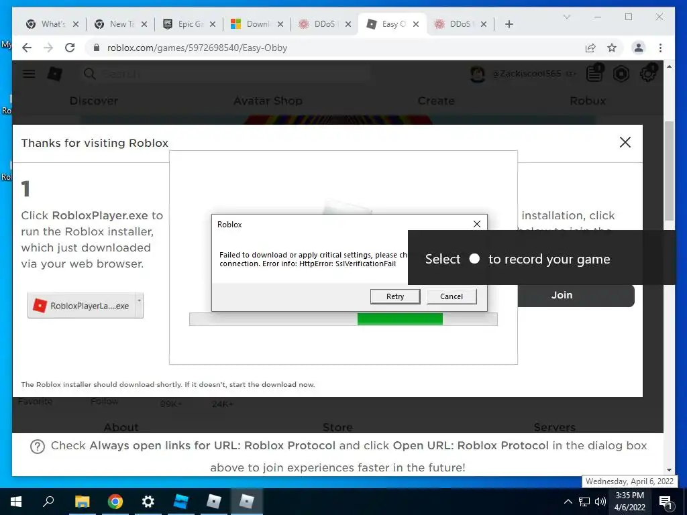
Task: Open Settings gear in taskbar
Action: (148, 502)
